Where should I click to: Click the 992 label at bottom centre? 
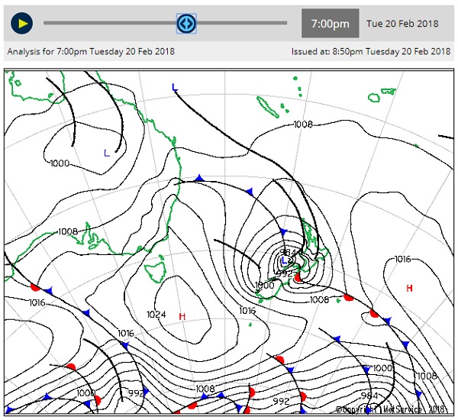pyautogui.click(x=281, y=401)
